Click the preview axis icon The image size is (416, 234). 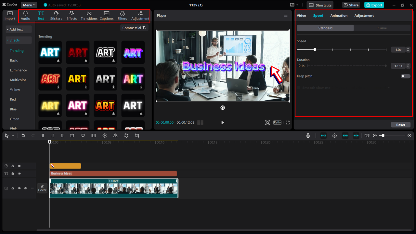click(367, 135)
